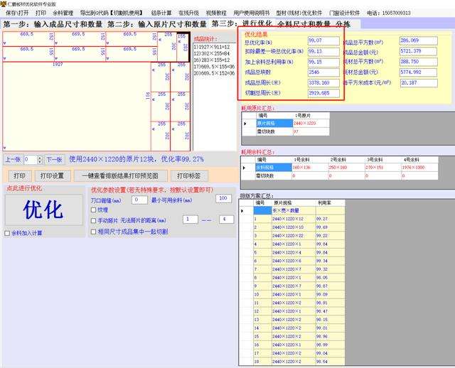Open the 铝条计算 menu
The height and width of the screenshot is (368, 455).
[x=161, y=13]
